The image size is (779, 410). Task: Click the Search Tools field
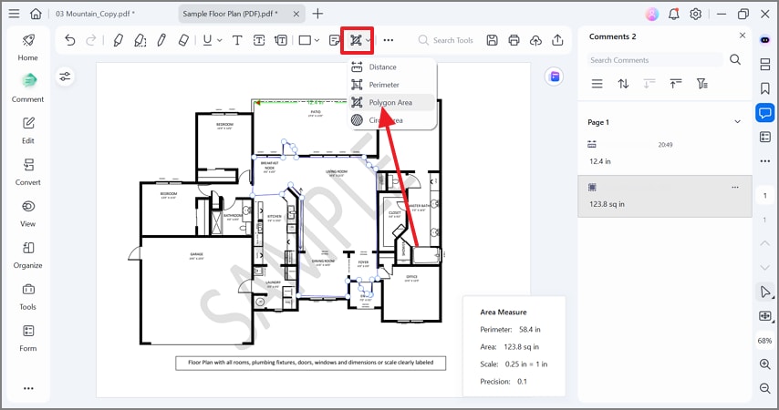[x=446, y=40]
